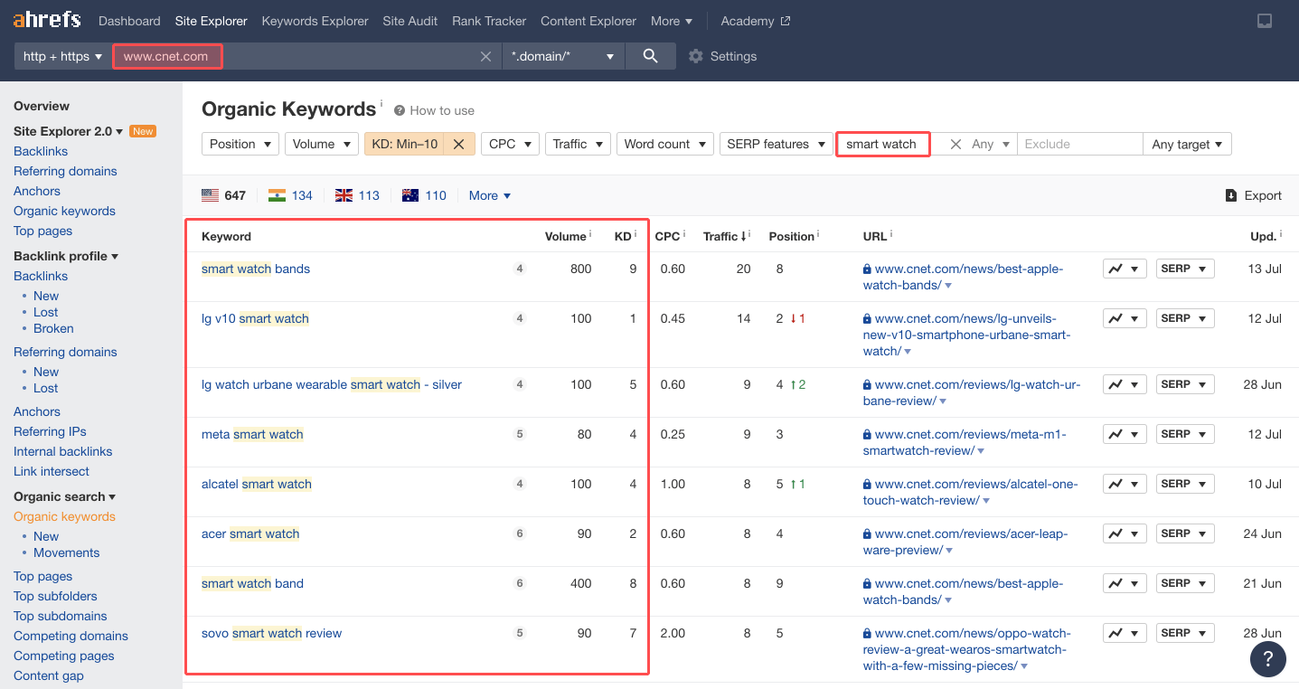Open Referring domains under Site Explorer 2.0
This screenshot has height=689, width=1299.
click(x=65, y=171)
